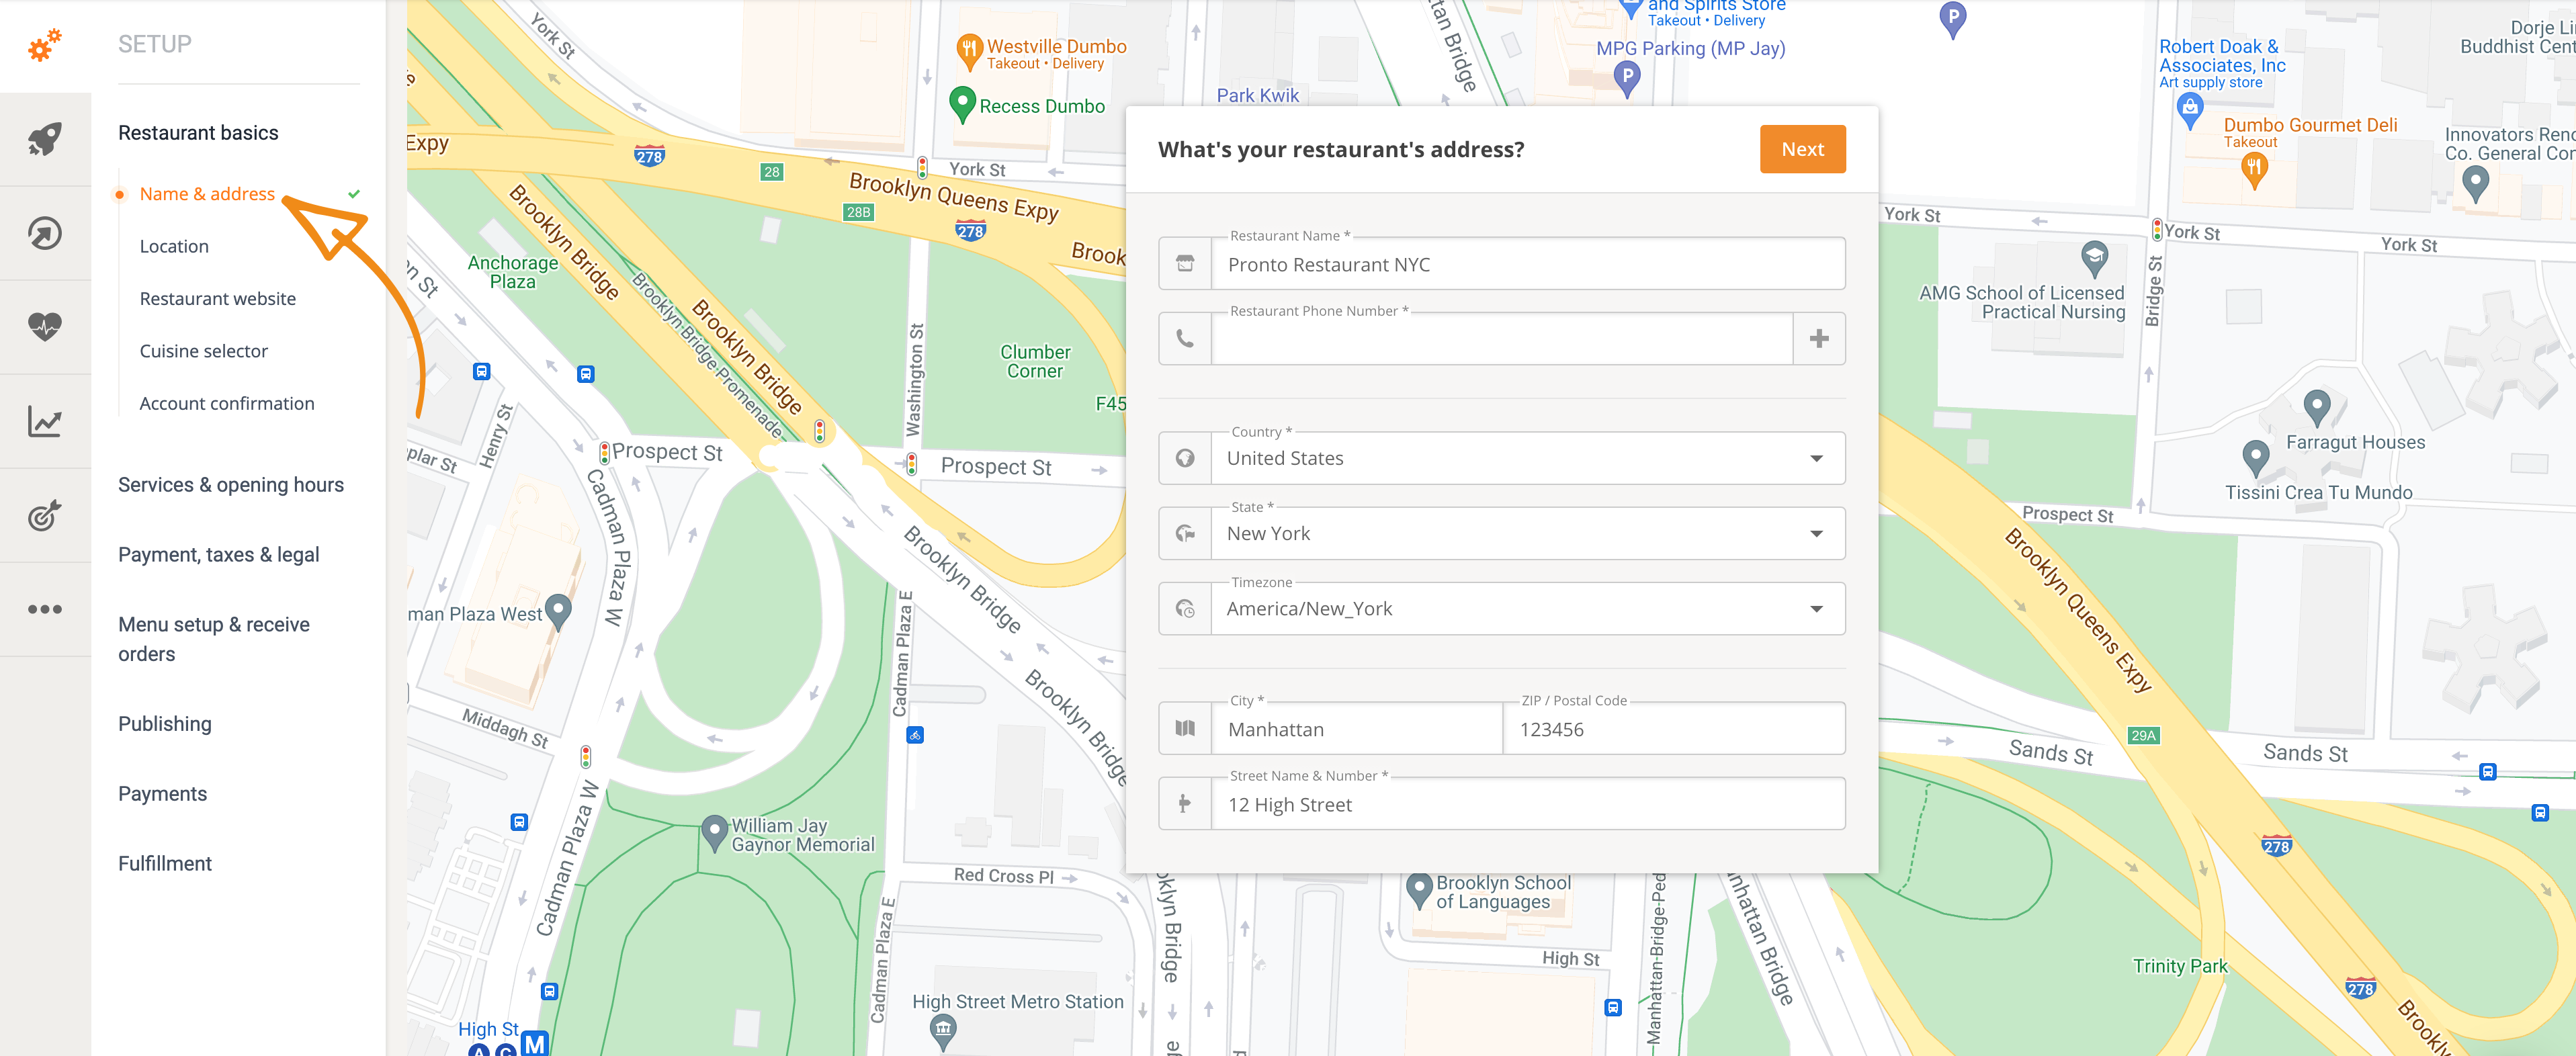Open the Timezone dropdown America/New_York
The image size is (2576, 1056).
coord(1527,609)
